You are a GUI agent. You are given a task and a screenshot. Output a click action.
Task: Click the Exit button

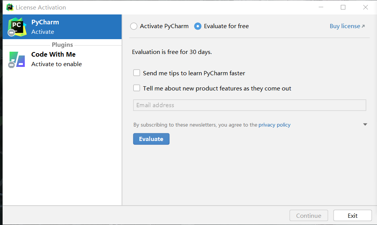(x=353, y=215)
